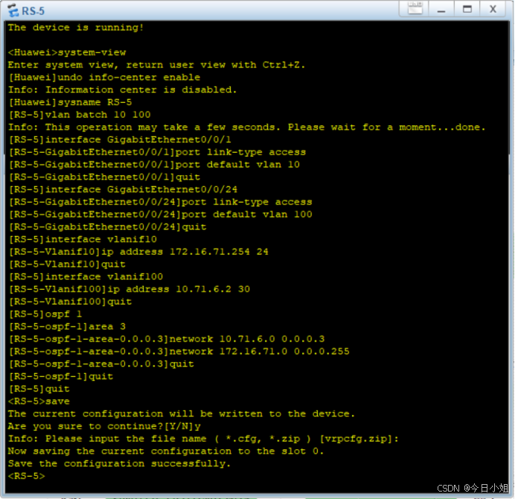515x499 pixels.
Task: Maximize the RS-5 terminal window
Action: click(467, 9)
